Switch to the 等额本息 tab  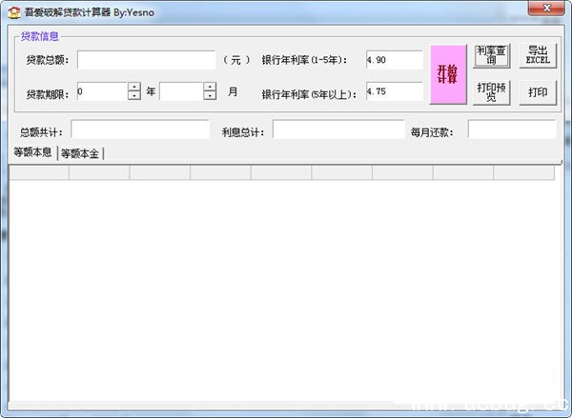click(x=32, y=153)
